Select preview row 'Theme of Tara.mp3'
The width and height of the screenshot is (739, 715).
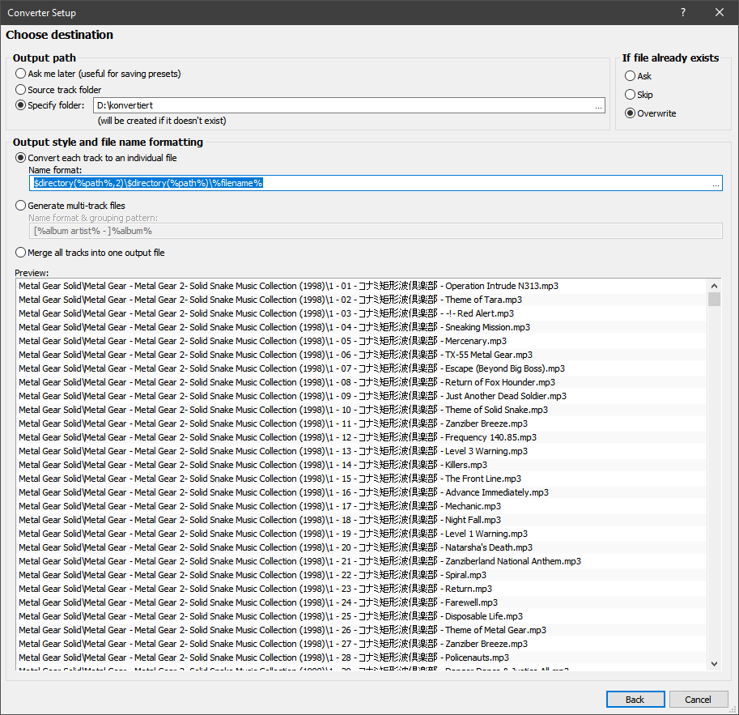point(361,300)
